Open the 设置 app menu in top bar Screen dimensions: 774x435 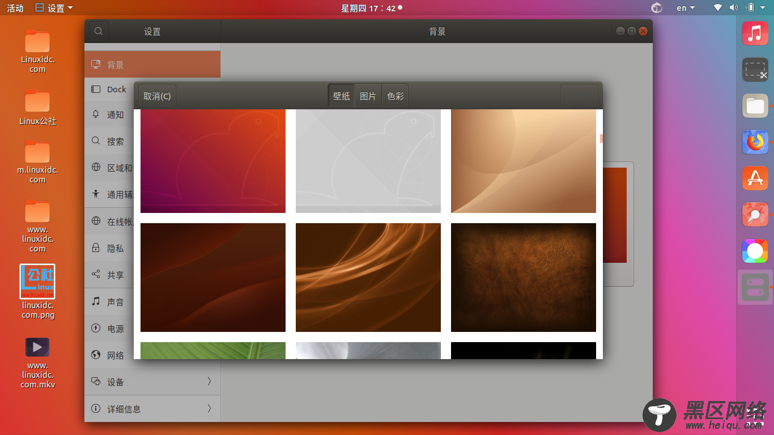click(x=54, y=8)
